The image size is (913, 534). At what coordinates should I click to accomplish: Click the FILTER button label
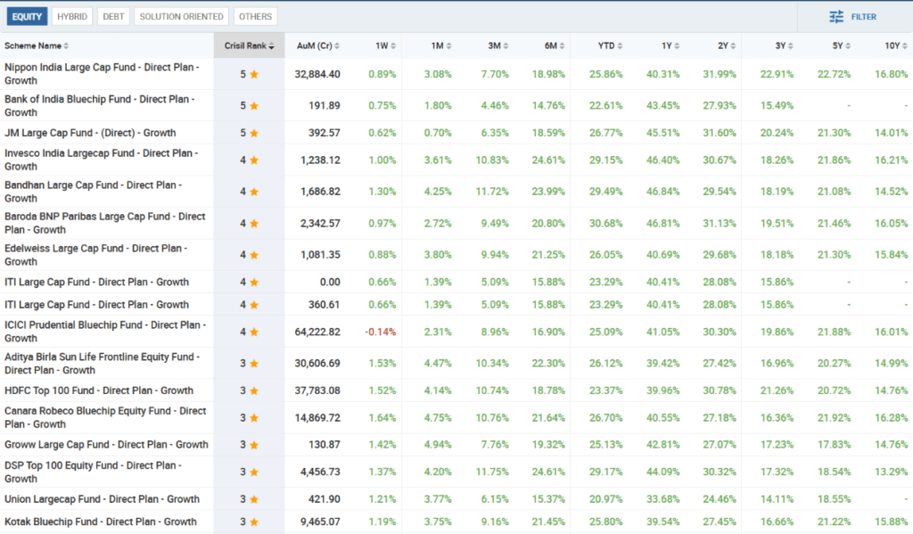tap(863, 17)
